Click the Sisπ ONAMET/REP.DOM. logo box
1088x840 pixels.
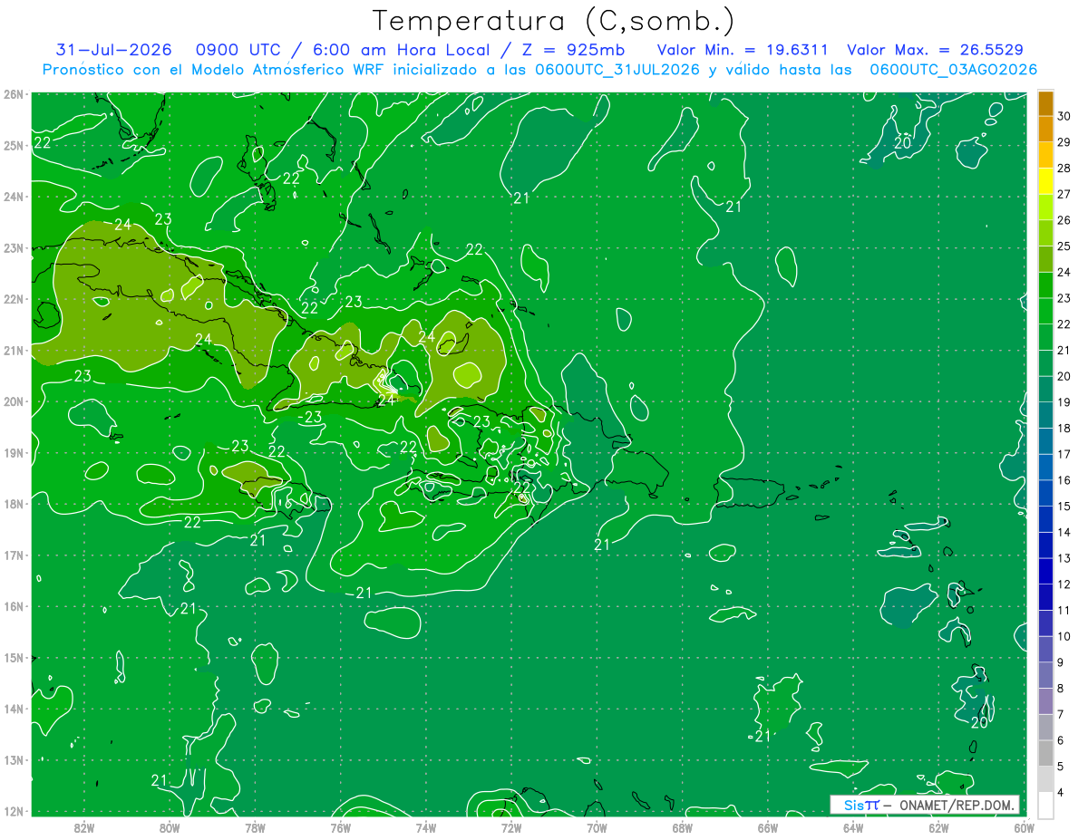[x=924, y=805]
